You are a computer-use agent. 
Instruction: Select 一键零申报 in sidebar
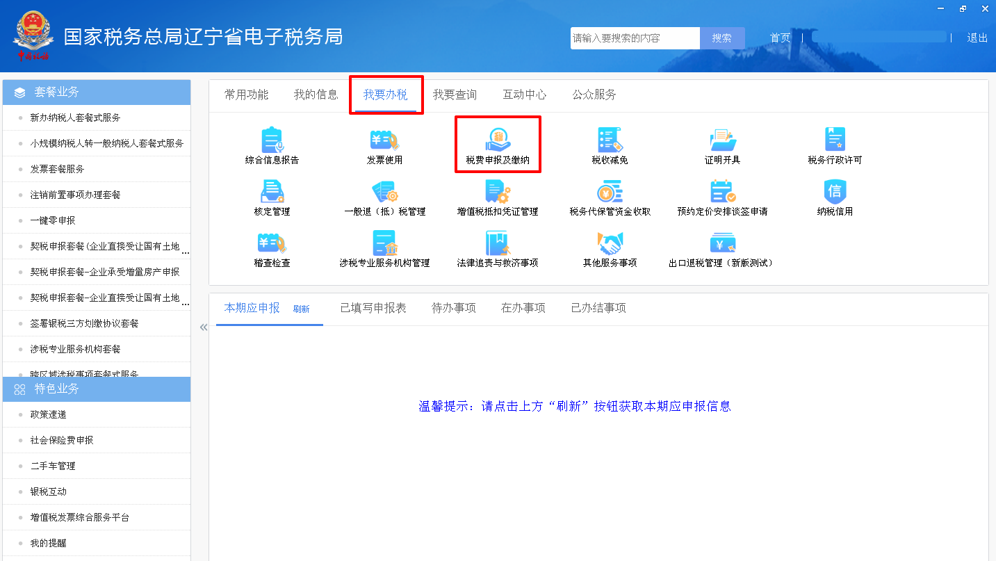pyautogui.click(x=53, y=220)
